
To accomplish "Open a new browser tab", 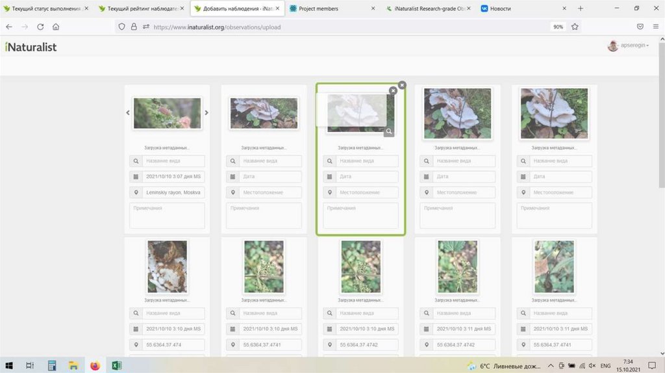I will [580, 8].
